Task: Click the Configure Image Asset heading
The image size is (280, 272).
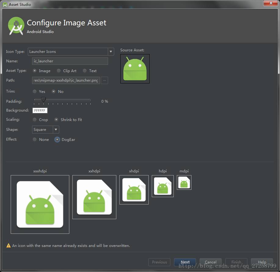Action: (67, 23)
